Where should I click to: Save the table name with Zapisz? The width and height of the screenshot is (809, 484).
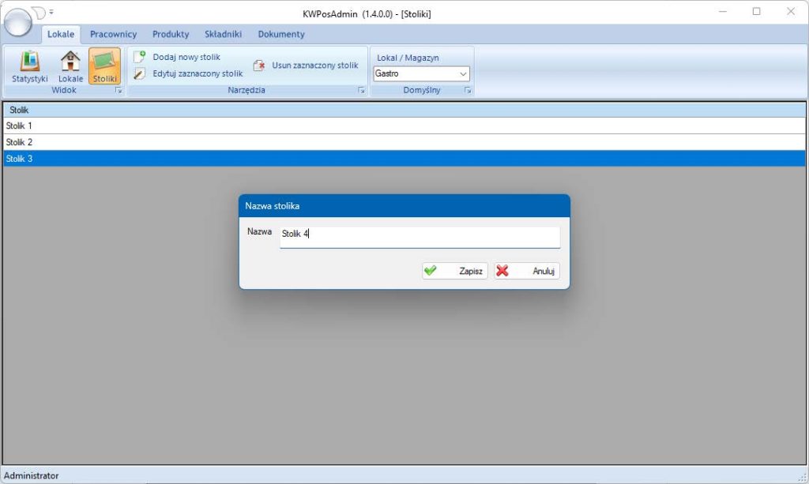455,271
